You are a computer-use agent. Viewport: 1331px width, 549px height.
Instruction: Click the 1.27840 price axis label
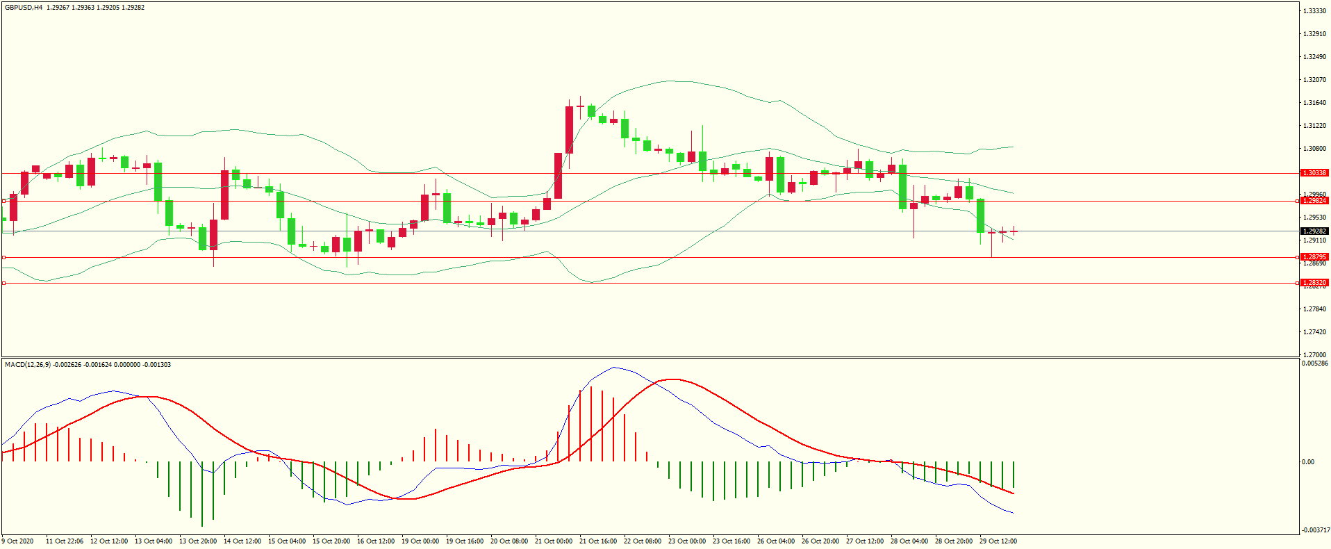(1314, 309)
